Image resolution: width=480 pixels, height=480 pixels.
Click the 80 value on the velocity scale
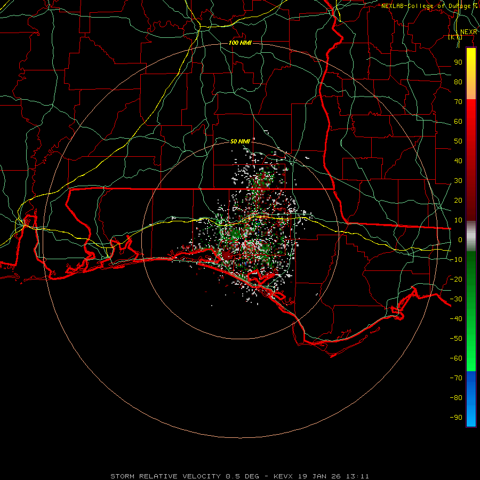pyautogui.click(x=458, y=82)
